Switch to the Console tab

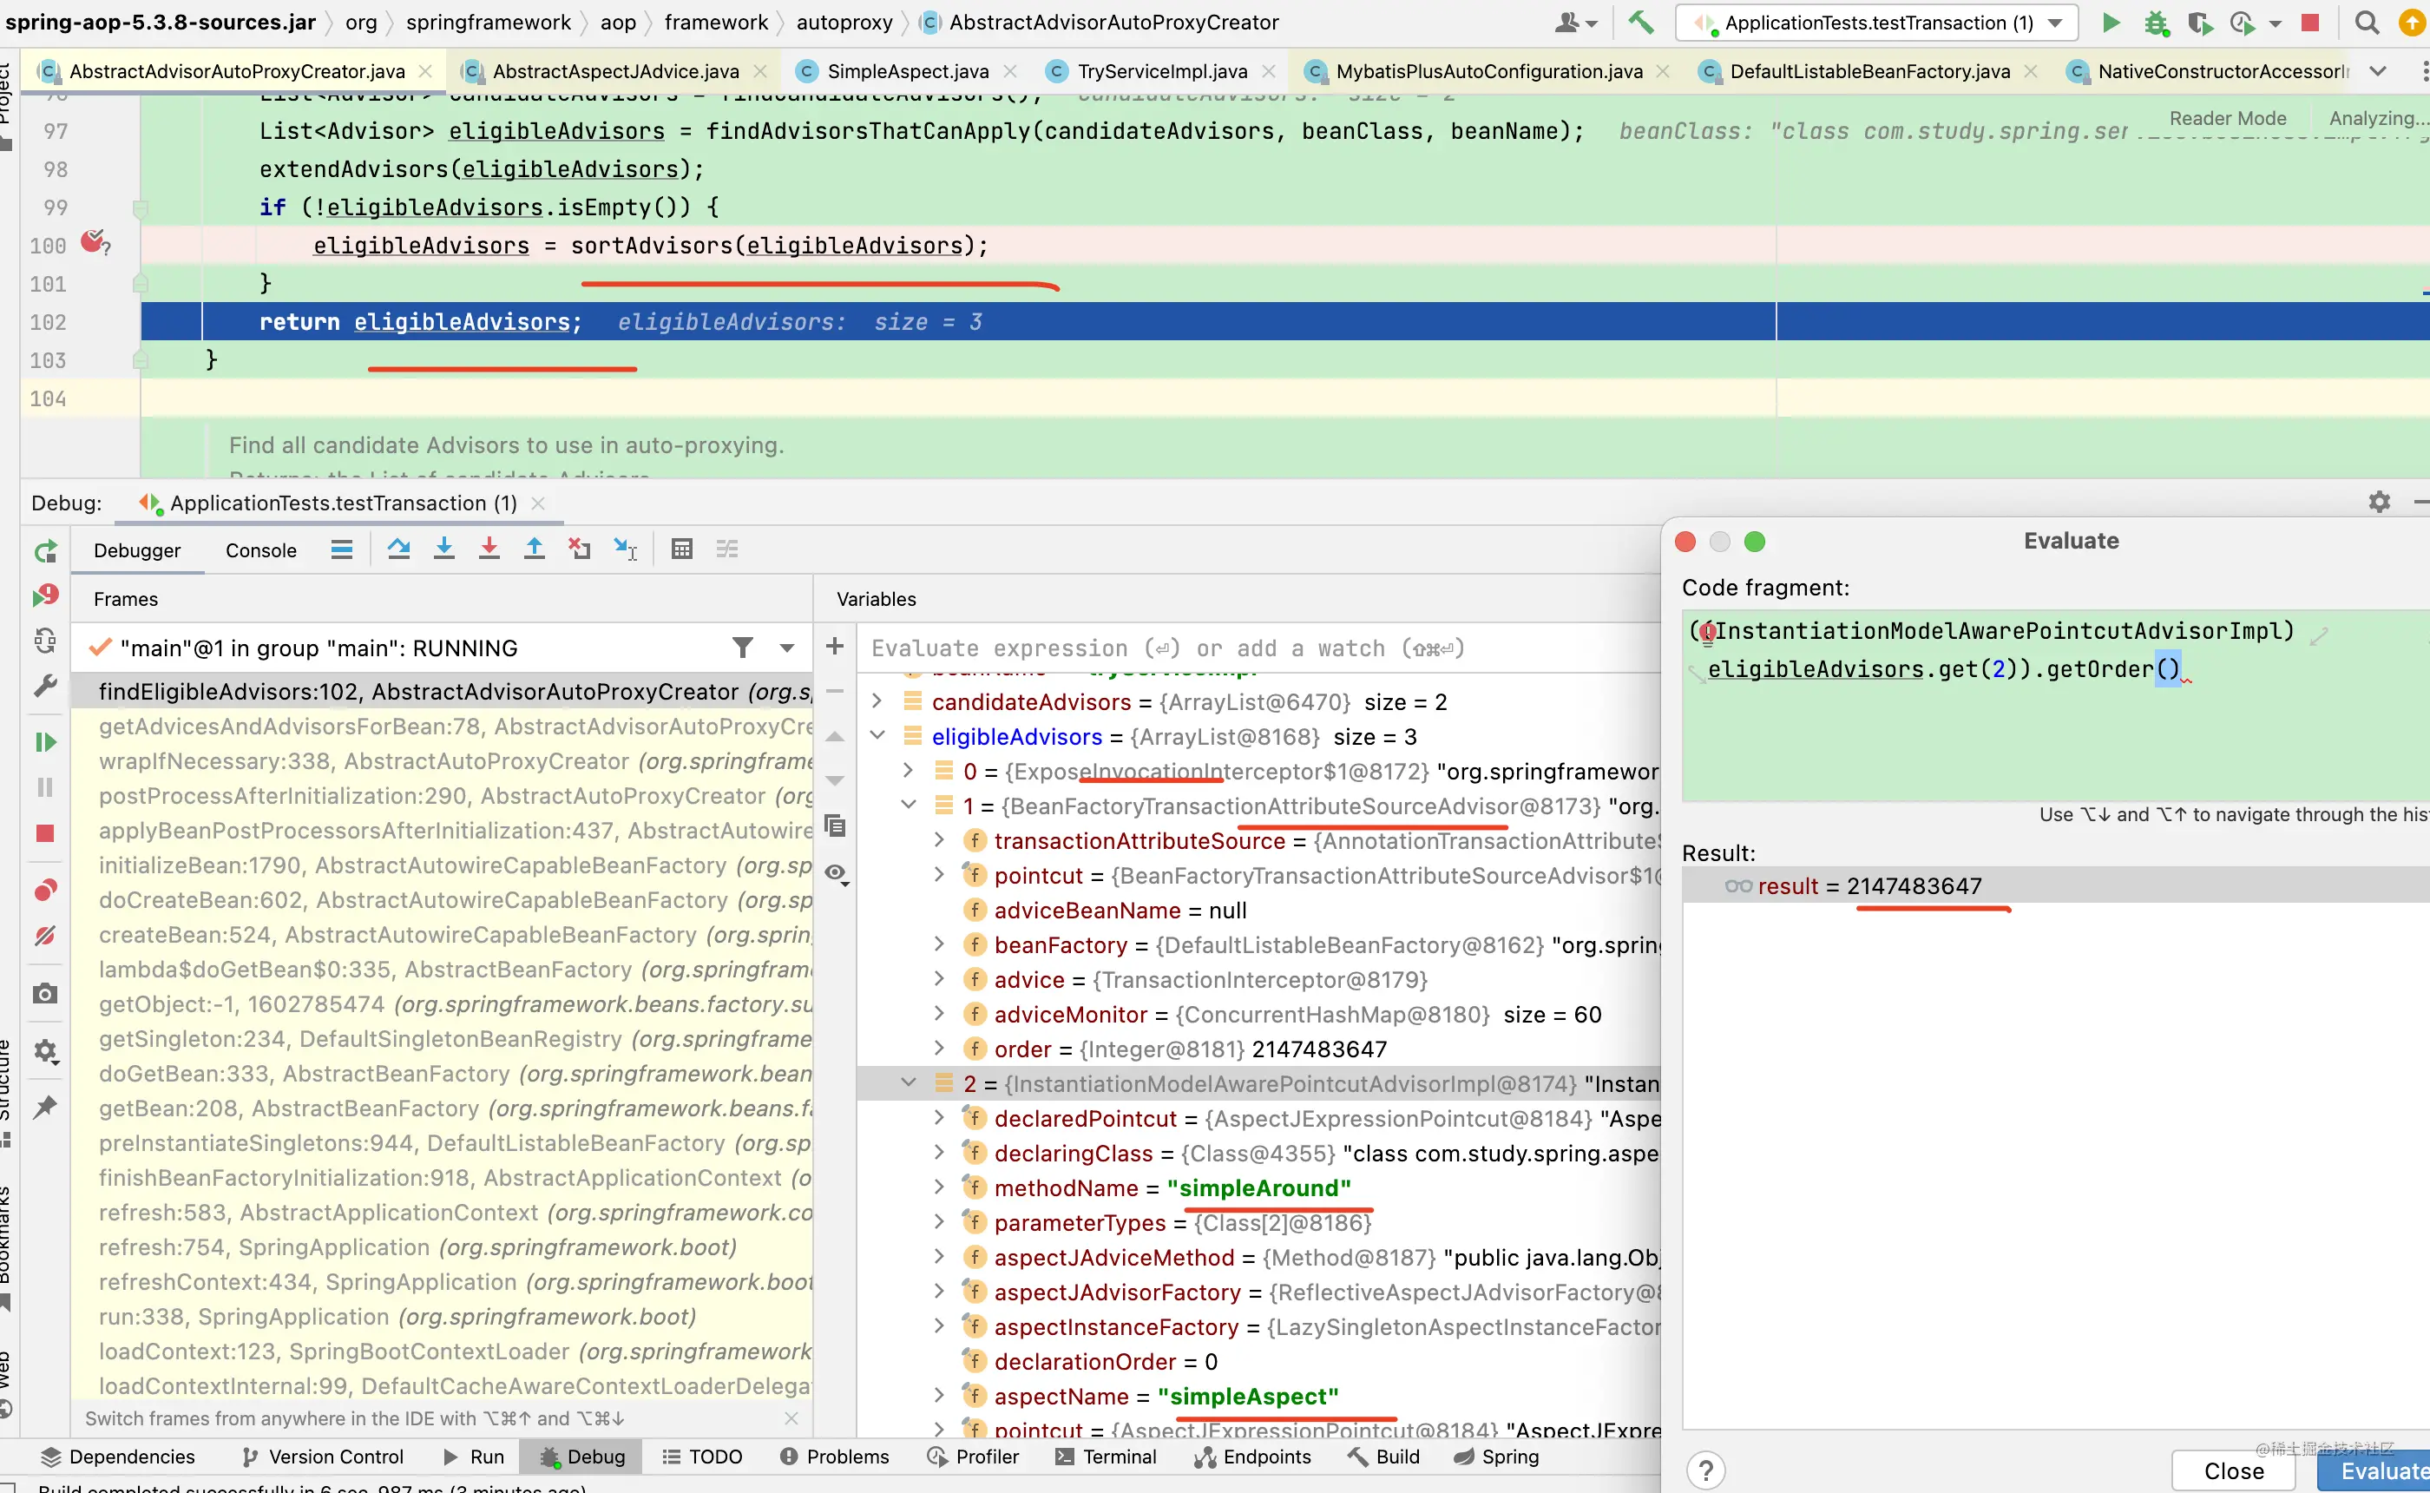point(260,550)
